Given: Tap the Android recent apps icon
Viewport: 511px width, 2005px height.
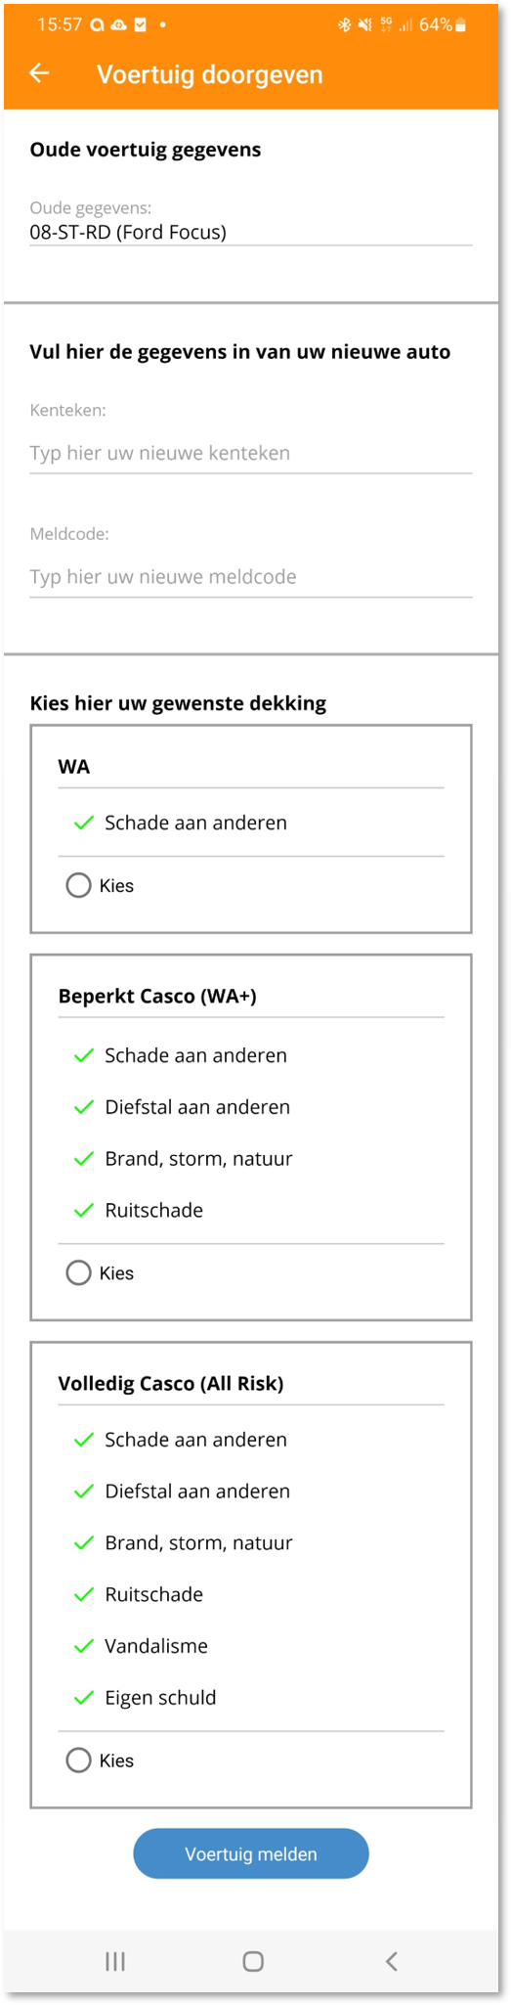Looking at the screenshot, I should pos(115,1960).
